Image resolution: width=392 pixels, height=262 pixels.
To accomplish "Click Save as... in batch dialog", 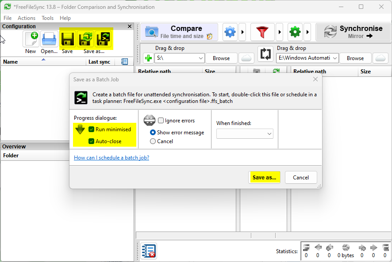I will click(x=264, y=178).
